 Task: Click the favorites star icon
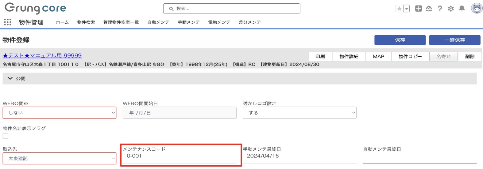(x=399, y=9)
